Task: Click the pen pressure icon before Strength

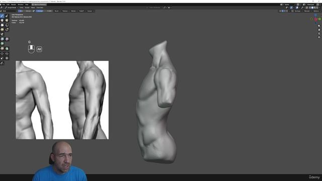Action: [x=34, y=11]
